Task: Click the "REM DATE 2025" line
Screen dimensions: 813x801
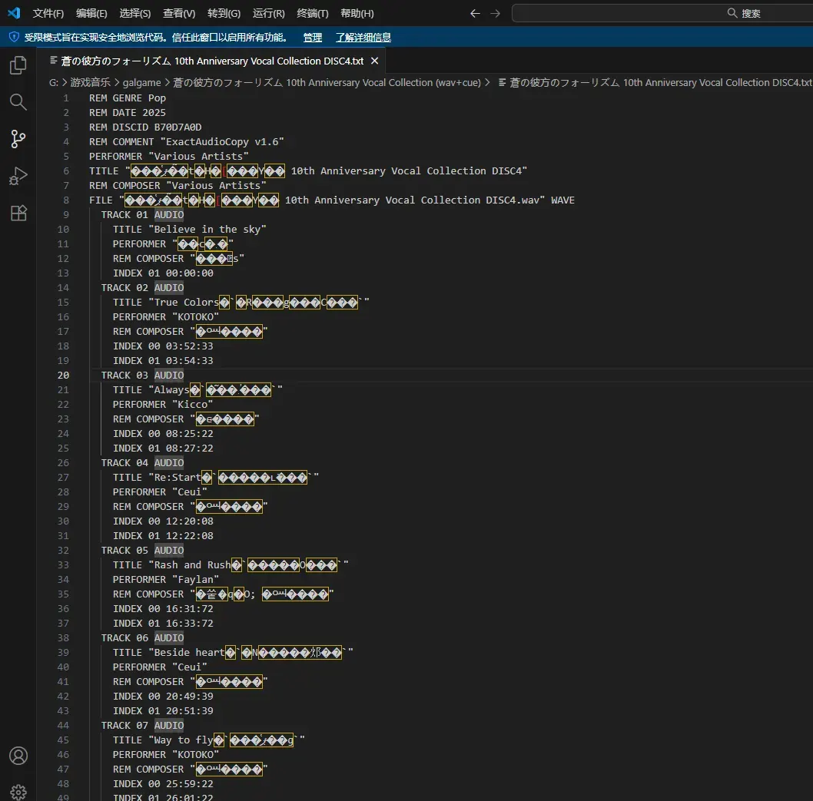Action: click(x=128, y=112)
